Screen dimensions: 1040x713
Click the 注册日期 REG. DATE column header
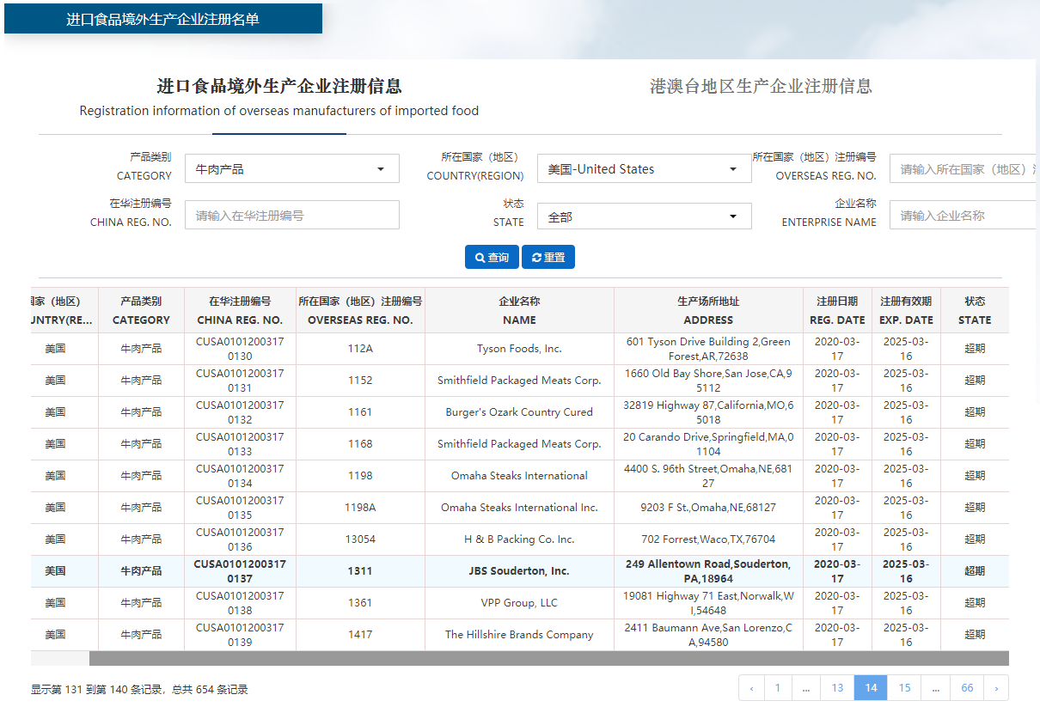pos(837,310)
